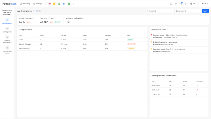Open the Supervisor gap in Zone C alert

179,50
